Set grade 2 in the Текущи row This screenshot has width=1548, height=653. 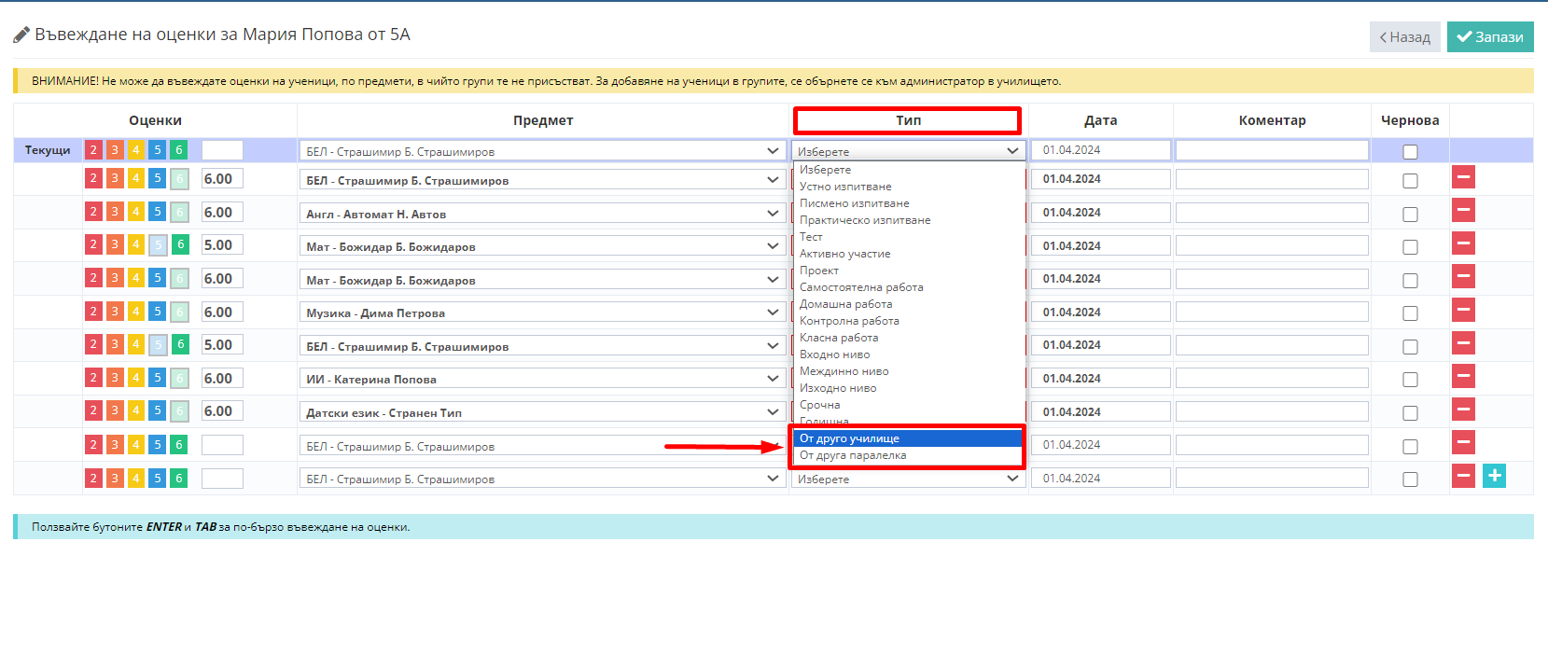(93, 150)
